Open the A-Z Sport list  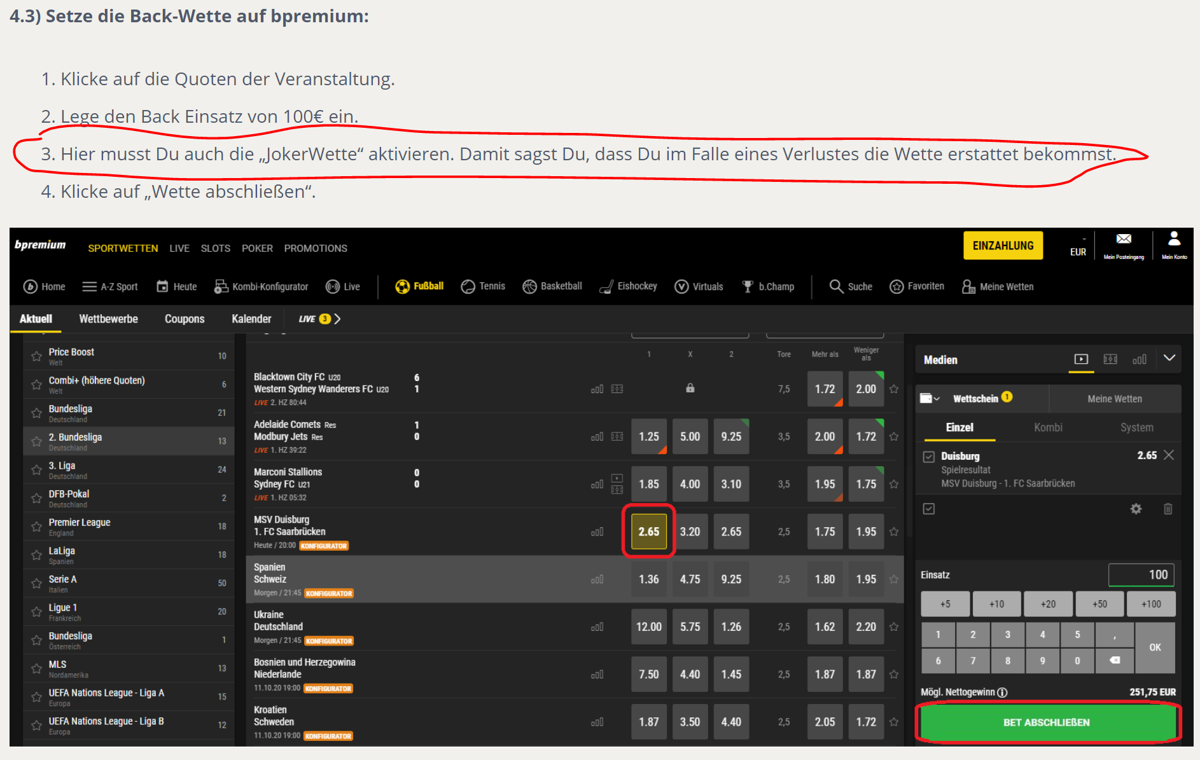(110, 287)
